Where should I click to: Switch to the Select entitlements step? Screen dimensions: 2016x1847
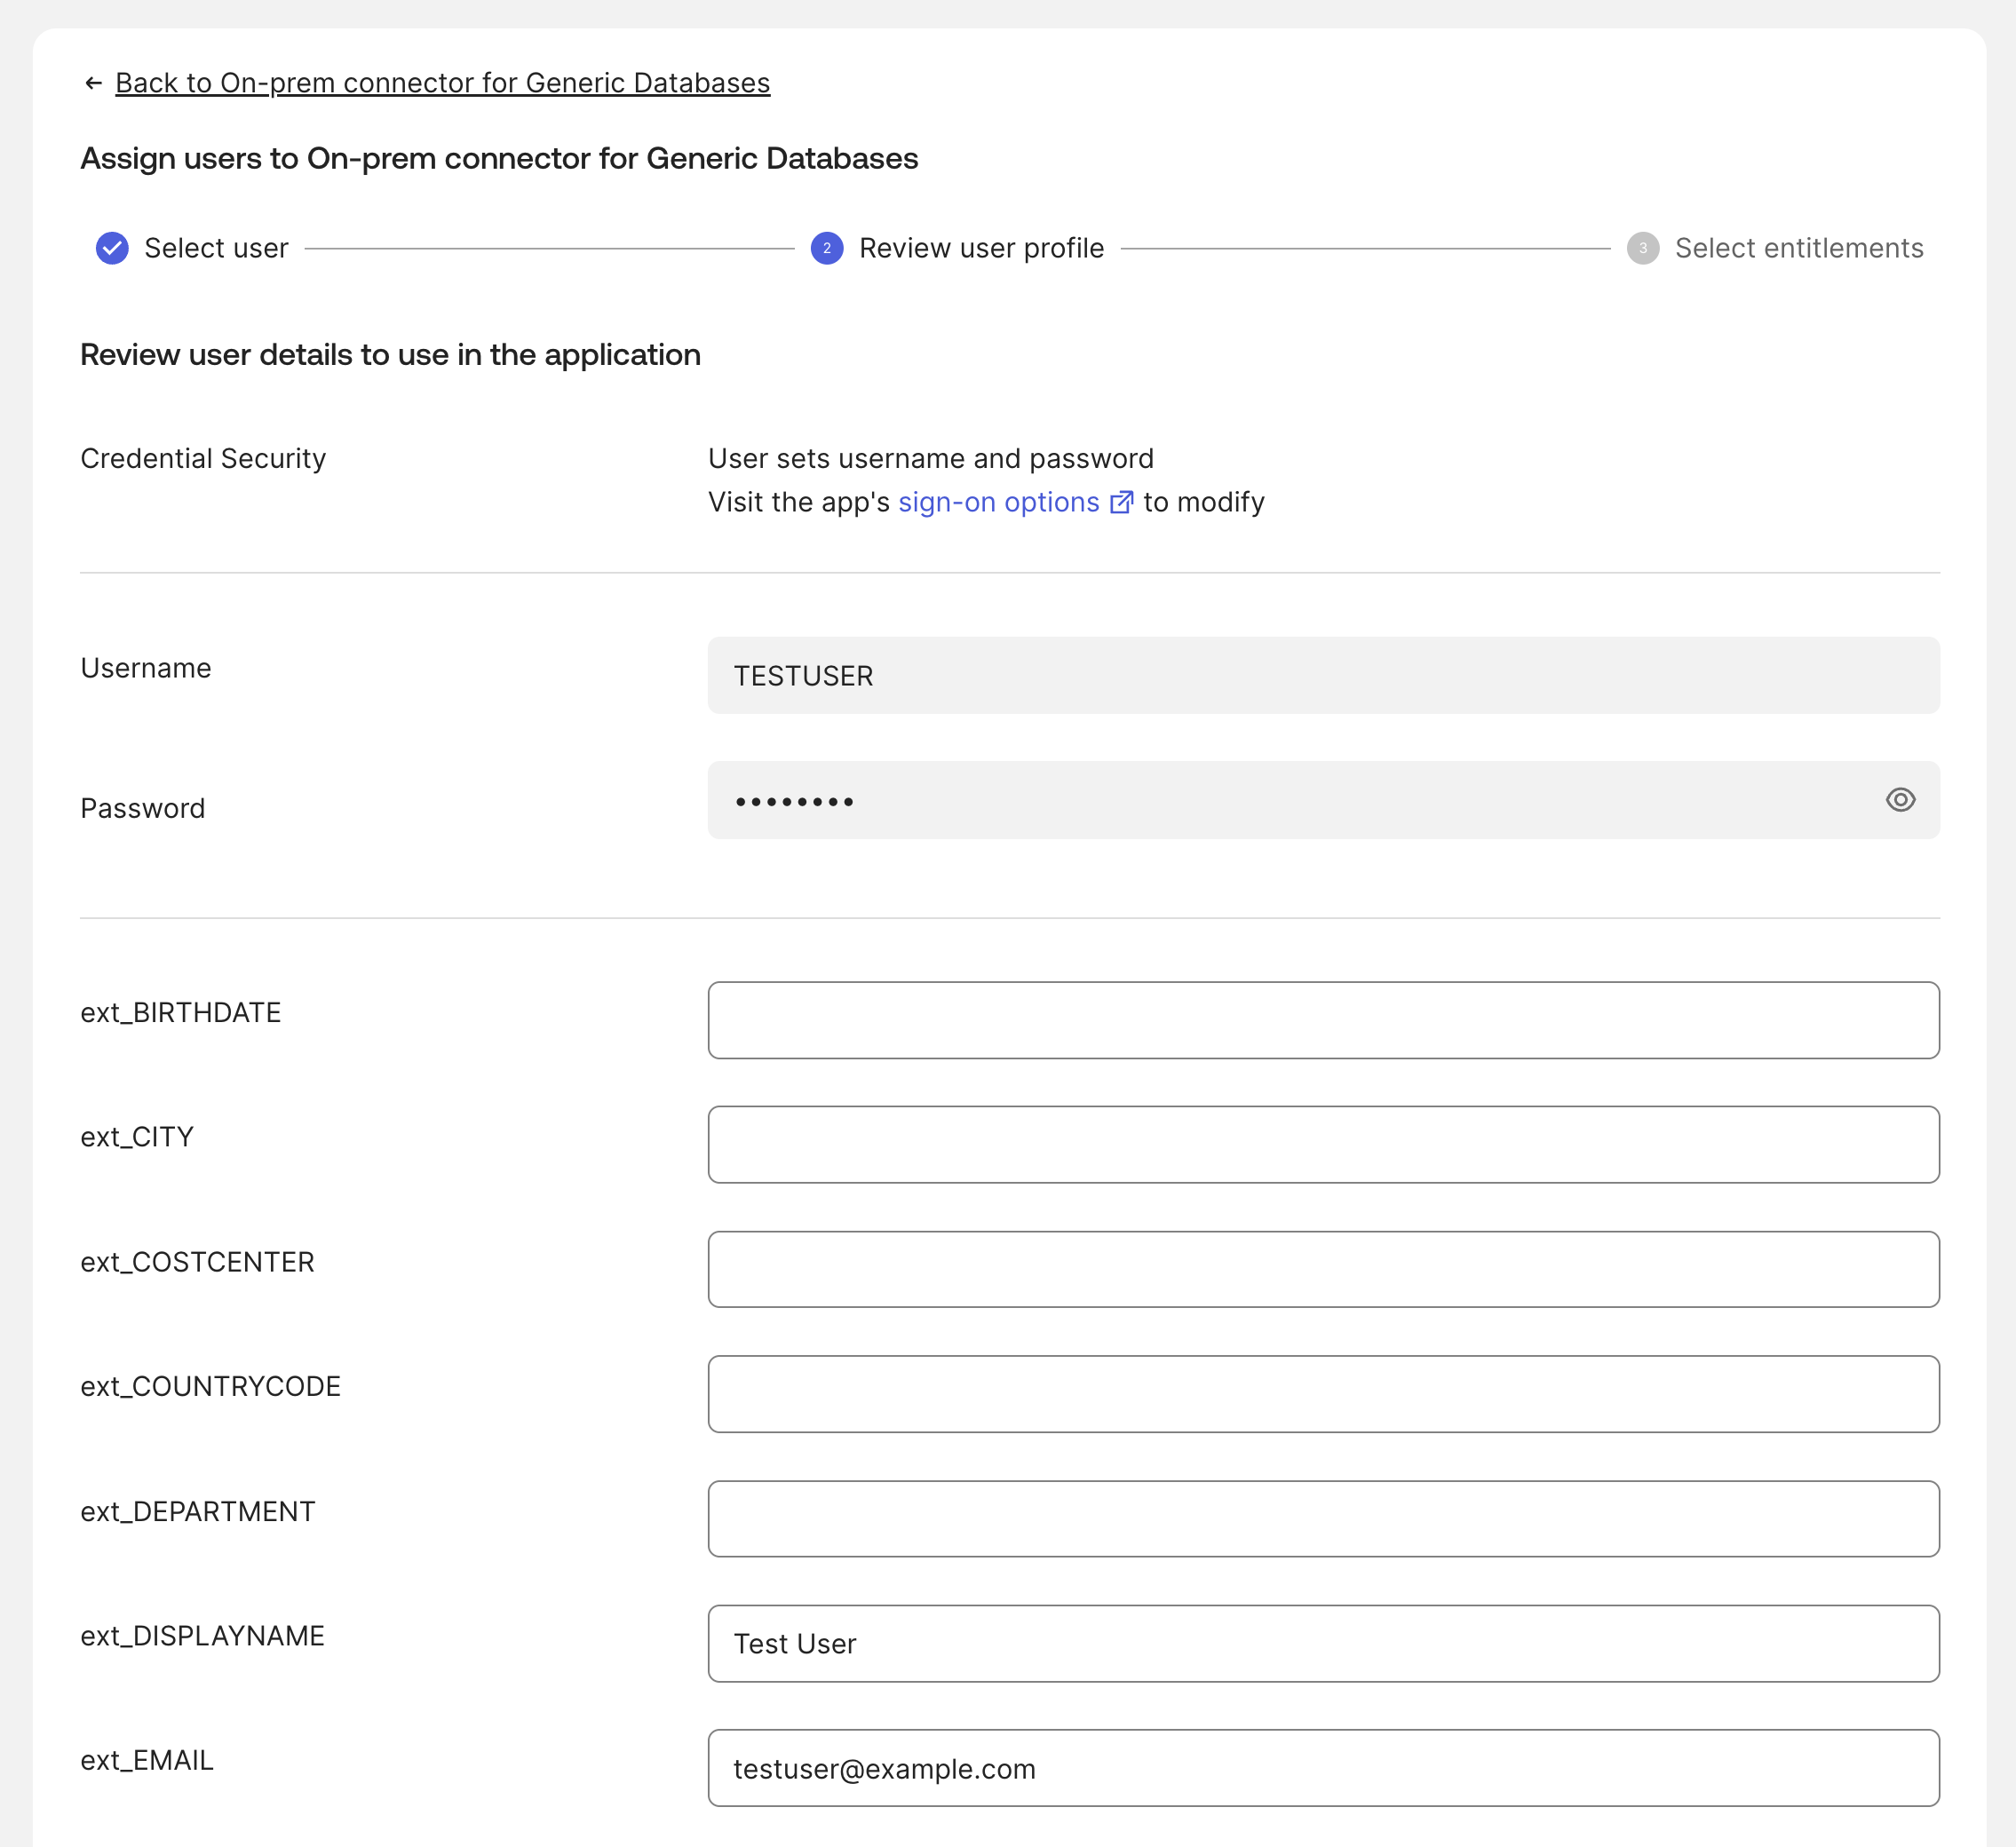coord(1800,248)
